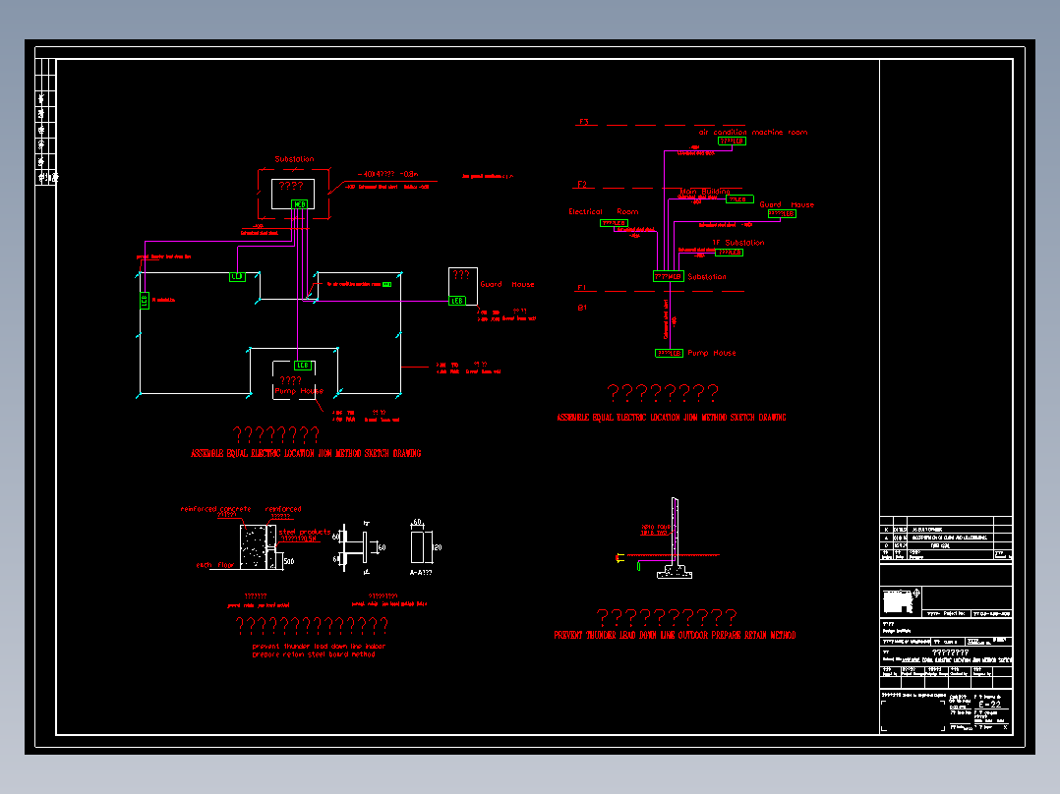This screenshot has height=794, width=1060.
Task: Click the 'reinforced concrete' annotation text
Action: pyautogui.click(x=215, y=509)
